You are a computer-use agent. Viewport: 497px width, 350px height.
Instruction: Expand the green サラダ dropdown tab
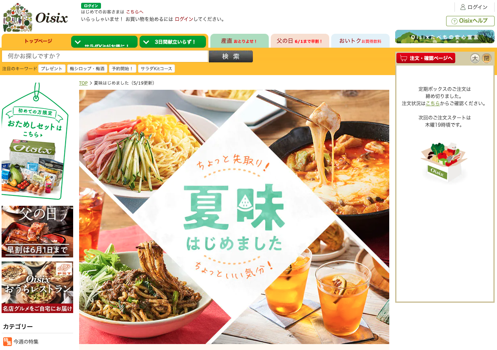pos(104,42)
